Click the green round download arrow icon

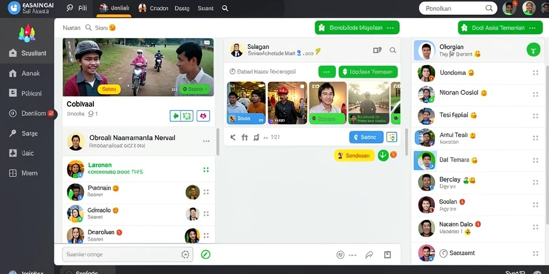[x=383, y=156]
